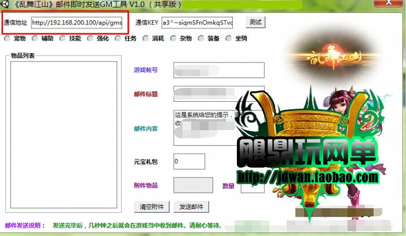Click the 邮件内容 text area
Screen dimensions: 406x236
click(218, 127)
